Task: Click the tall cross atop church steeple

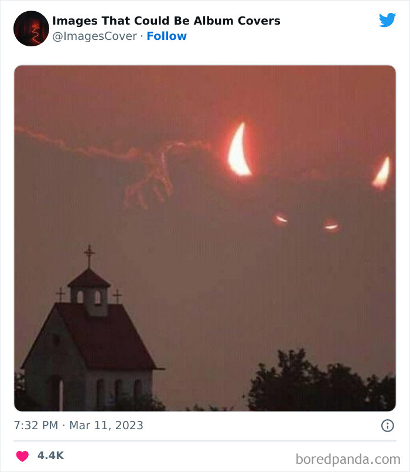Action: click(x=89, y=256)
